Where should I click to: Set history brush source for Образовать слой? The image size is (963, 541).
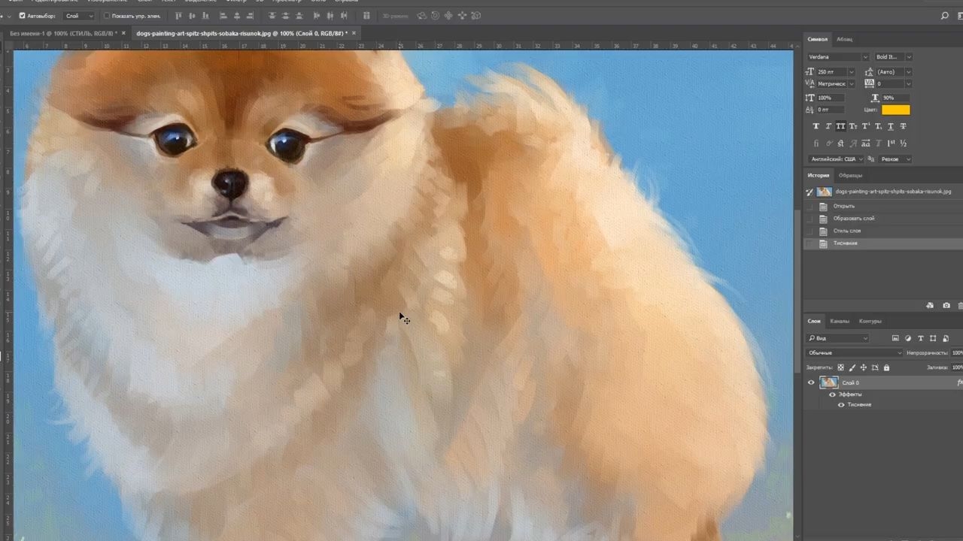point(810,219)
